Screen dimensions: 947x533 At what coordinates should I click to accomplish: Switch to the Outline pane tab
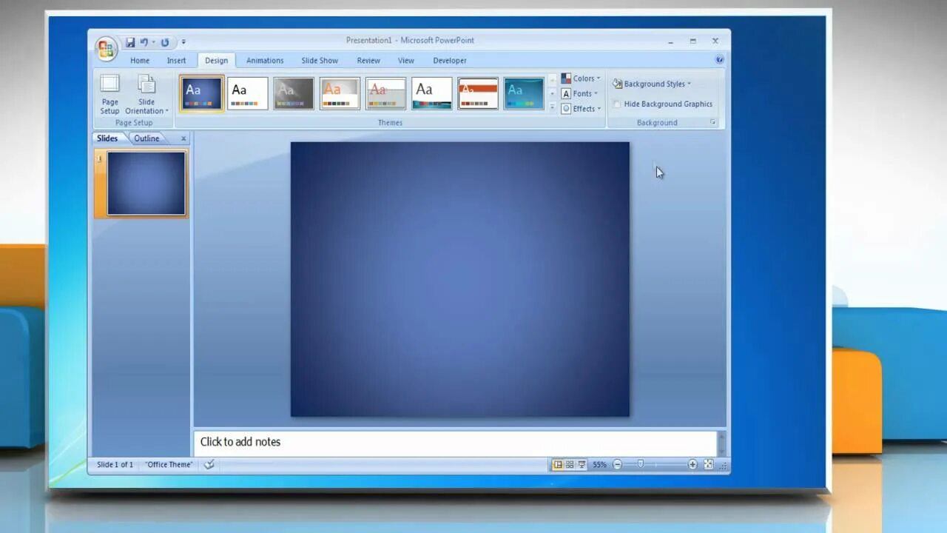coord(146,138)
